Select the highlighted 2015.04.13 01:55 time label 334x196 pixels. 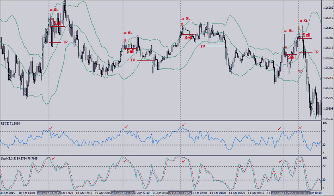(181, 193)
